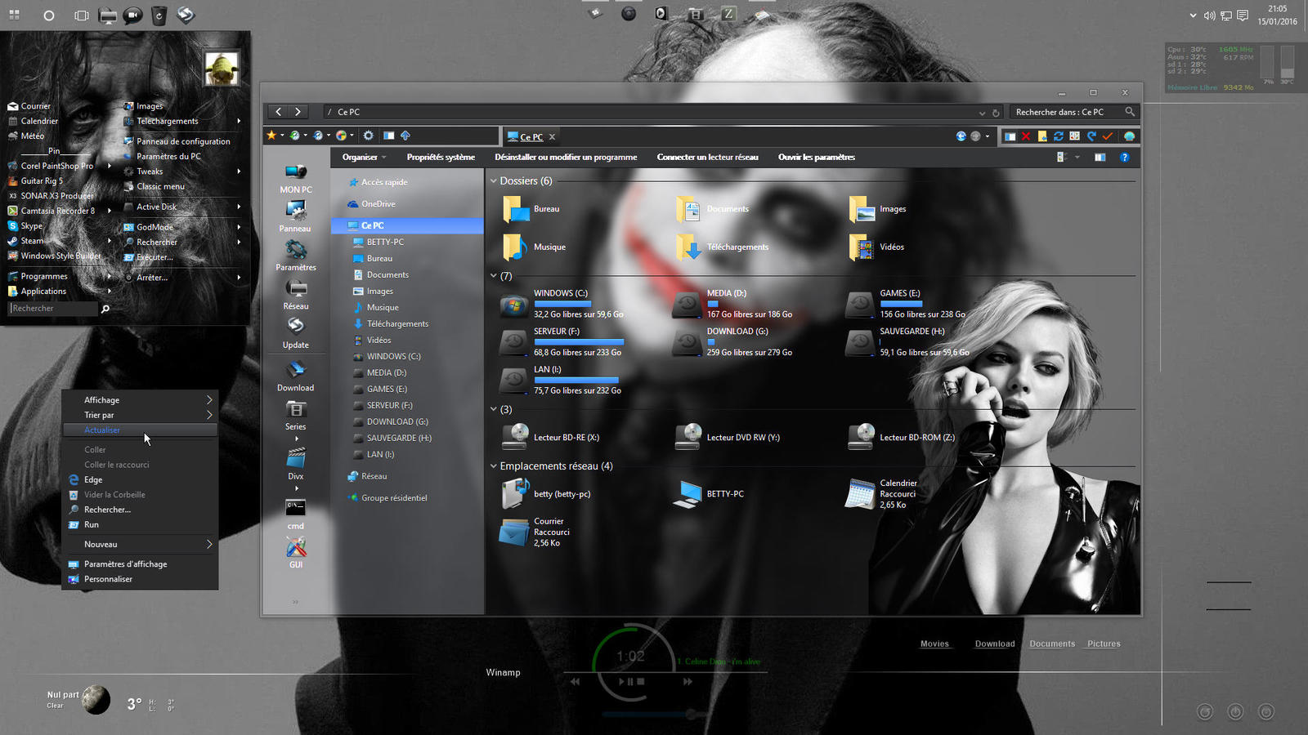Open the WINDOWS (C:) drive
1308x735 pixels.
click(x=562, y=303)
